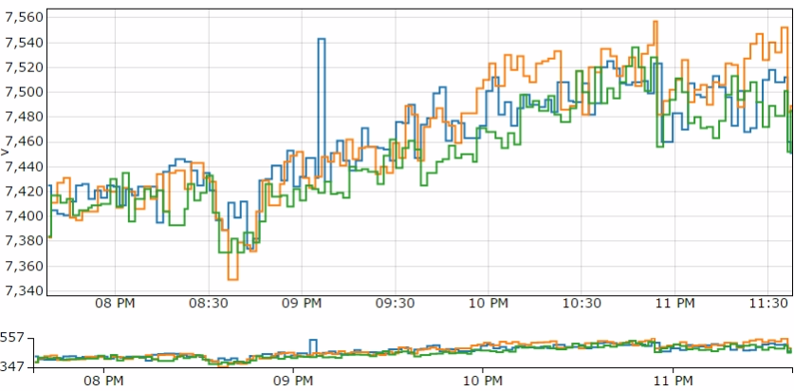This screenshot has width=794, height=391.
Task: Click the 7,560 y-axis label
Action: click(24, 18)
